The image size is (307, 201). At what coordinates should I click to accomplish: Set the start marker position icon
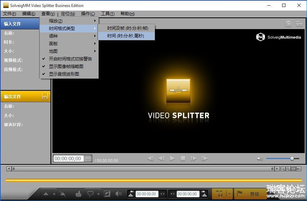(x=131, y=194)
